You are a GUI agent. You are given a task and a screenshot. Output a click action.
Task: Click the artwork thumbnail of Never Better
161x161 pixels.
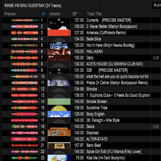(59, 27)
